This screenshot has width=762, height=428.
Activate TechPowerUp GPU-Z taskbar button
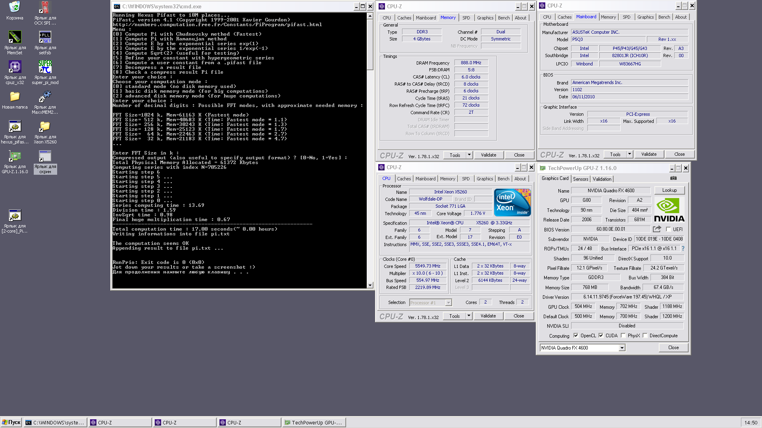click(x=314, y=422)
